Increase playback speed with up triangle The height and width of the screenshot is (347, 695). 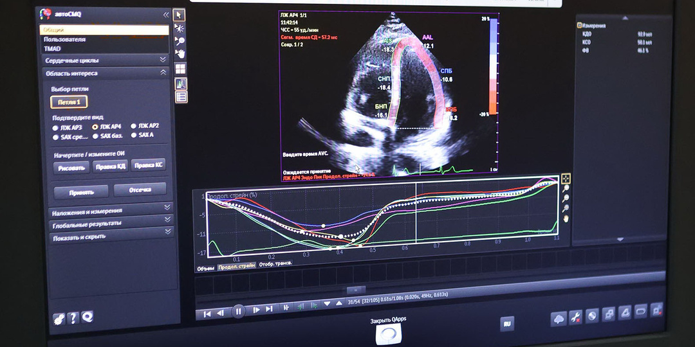point(338,303)
